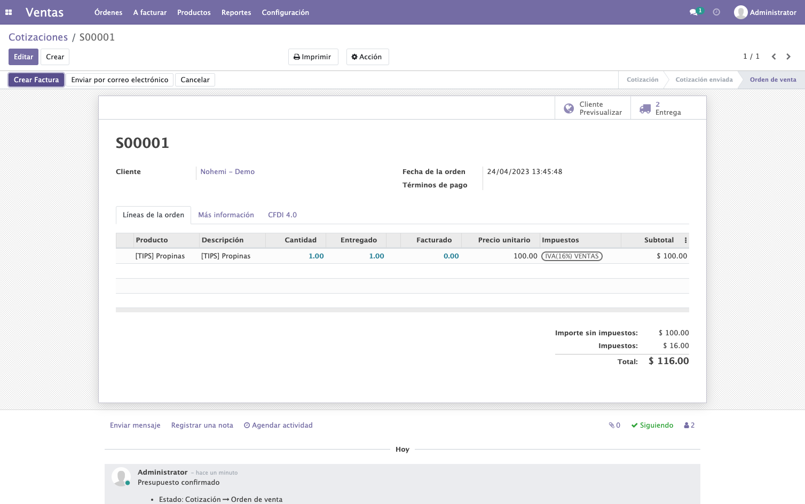
Task: Open the followers count icon
Action: [x=689, y=426]
